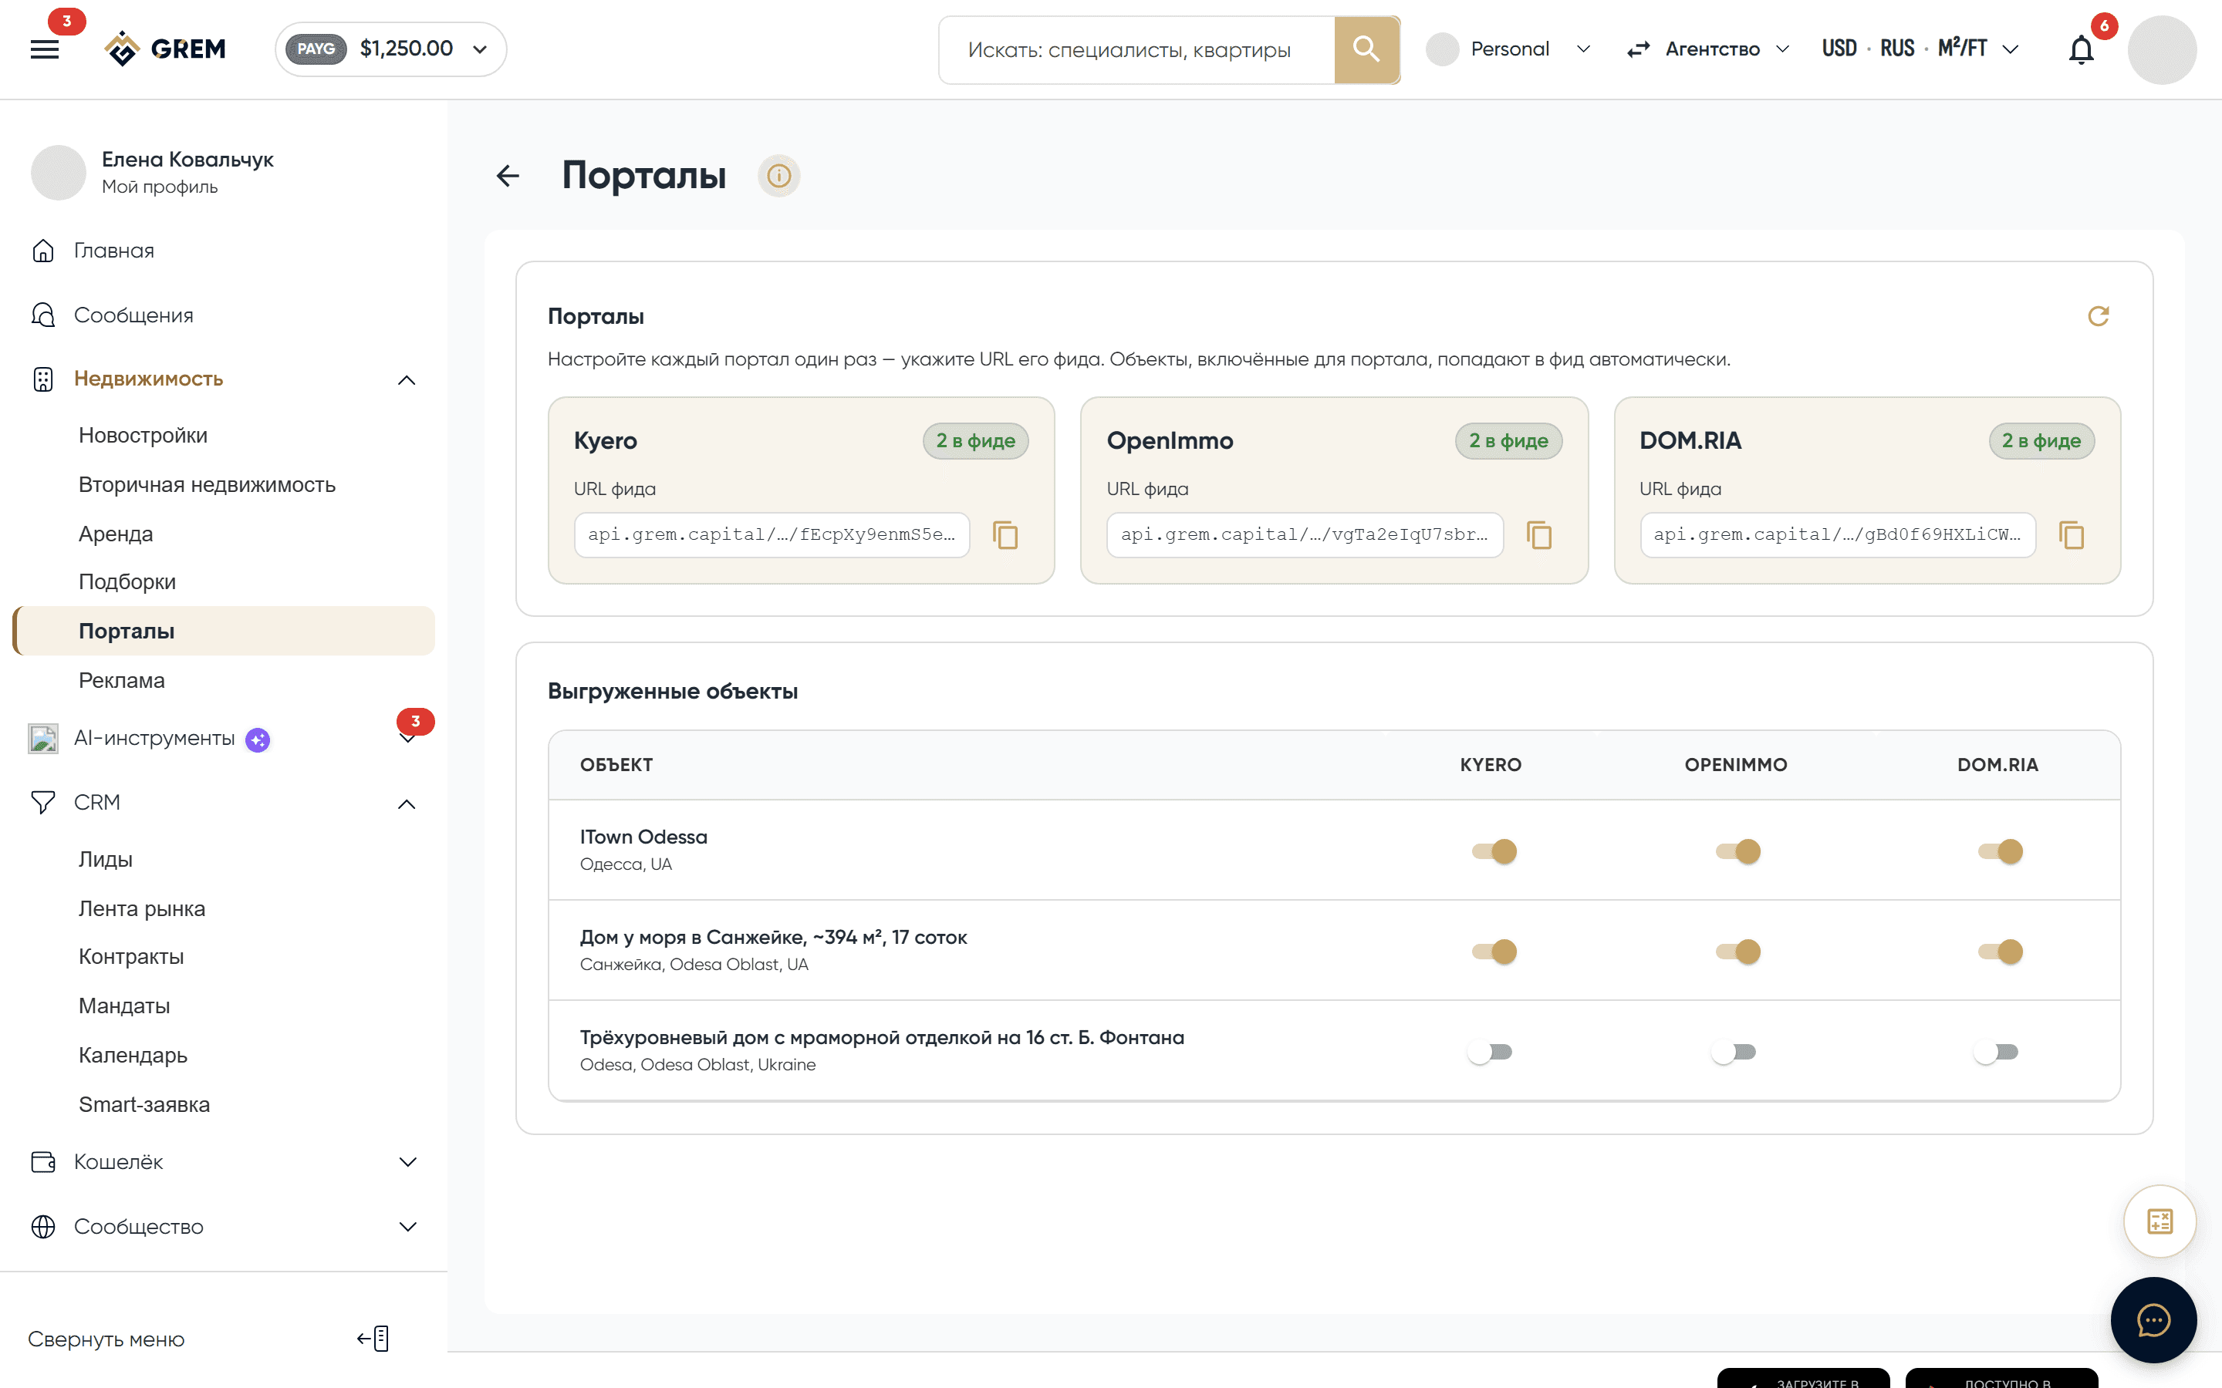
Task: Open the user avatar in top bar
Action: tap(2161, 49)
